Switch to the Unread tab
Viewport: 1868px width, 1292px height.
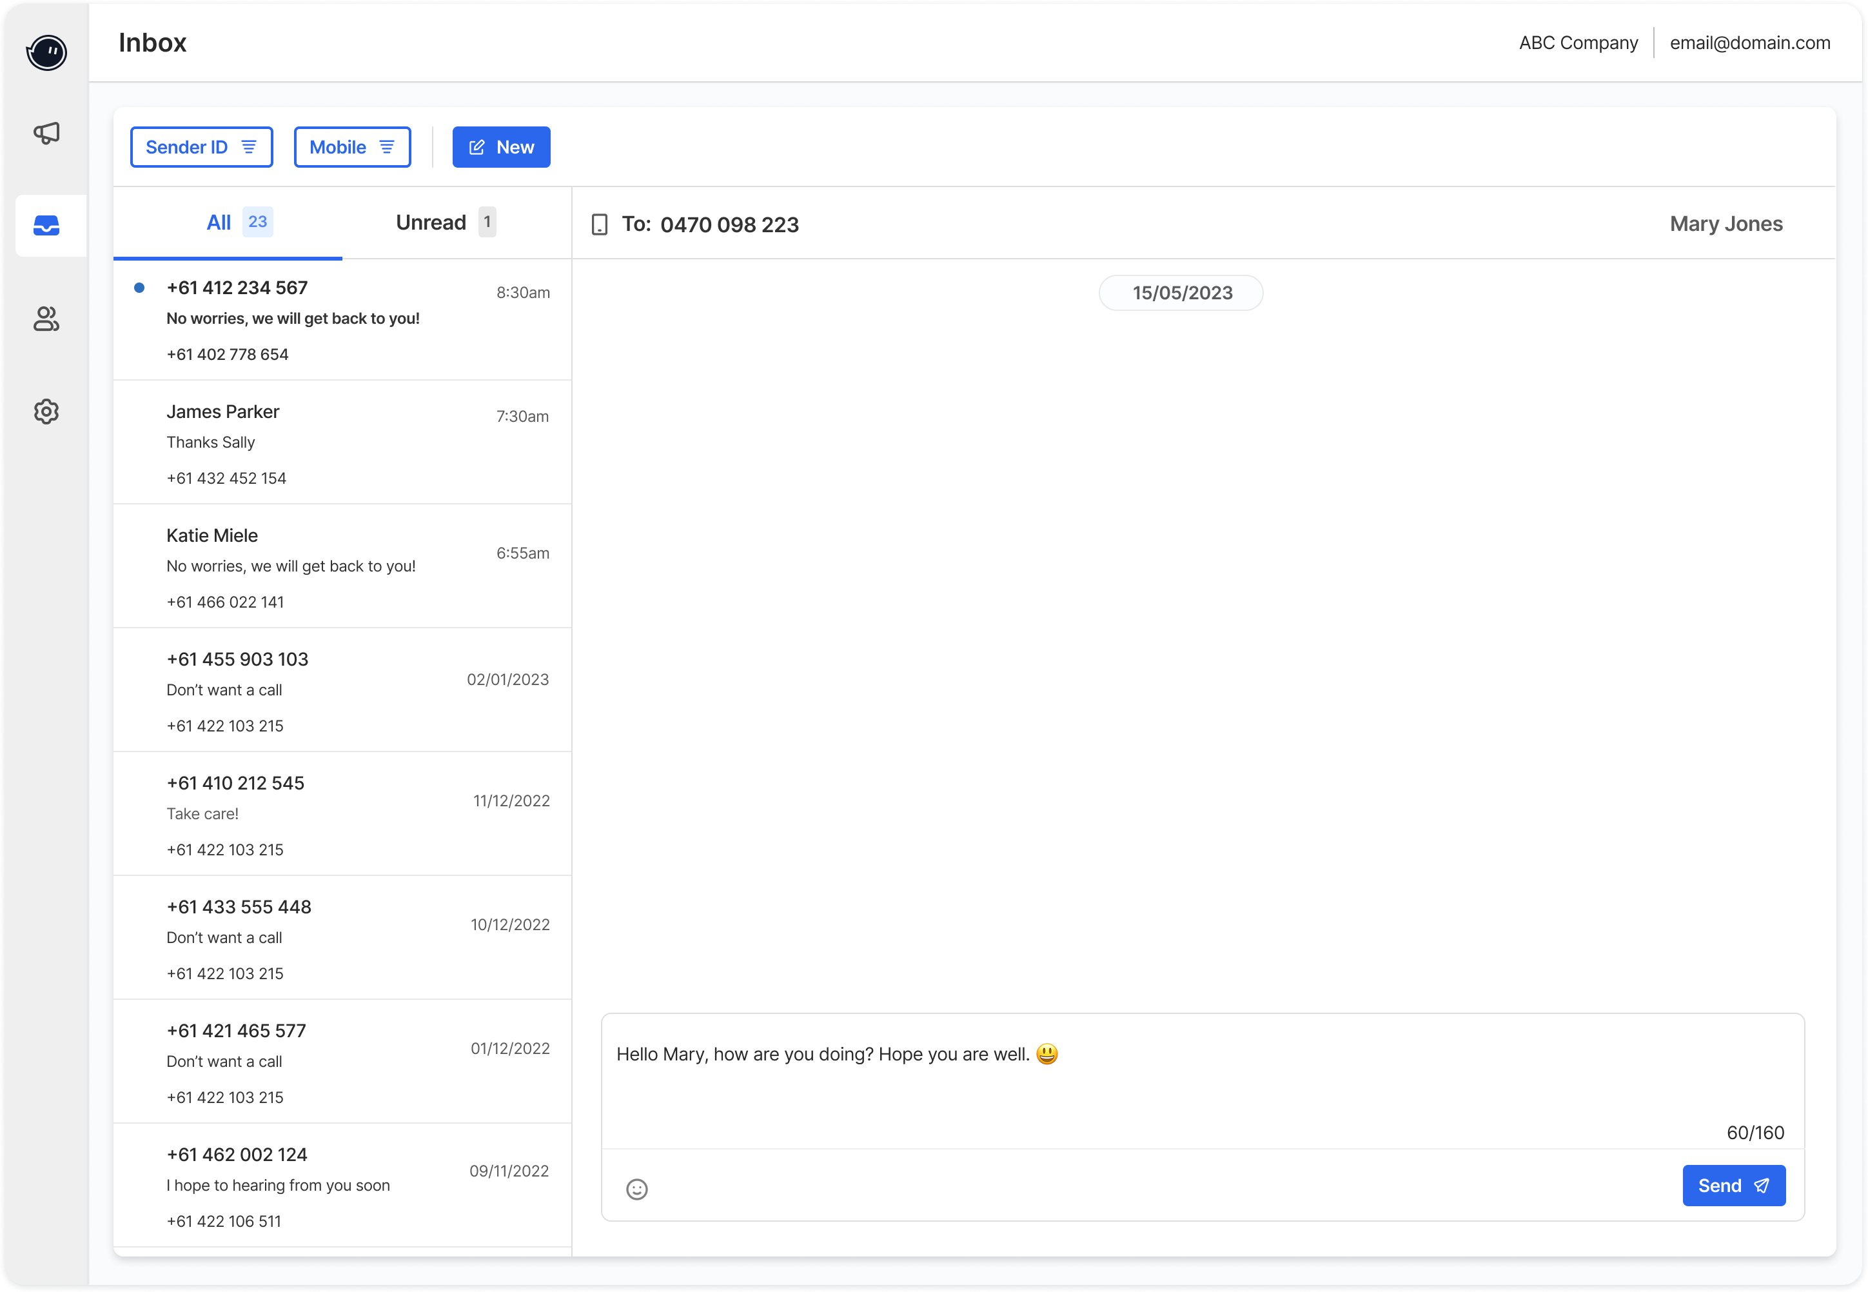(x=457, y=223)
